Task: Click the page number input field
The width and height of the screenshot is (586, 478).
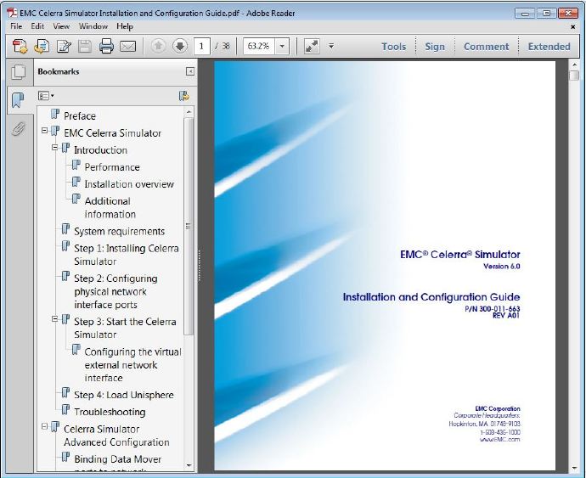Action: pos(202,46)
